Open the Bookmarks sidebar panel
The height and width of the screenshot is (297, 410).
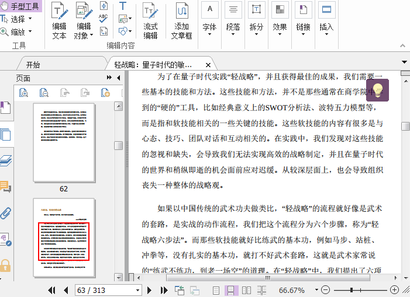[x=6, y=107]
